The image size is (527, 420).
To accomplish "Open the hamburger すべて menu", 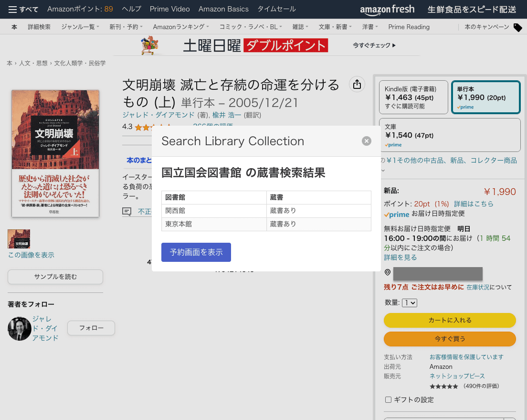I will 23,9.
